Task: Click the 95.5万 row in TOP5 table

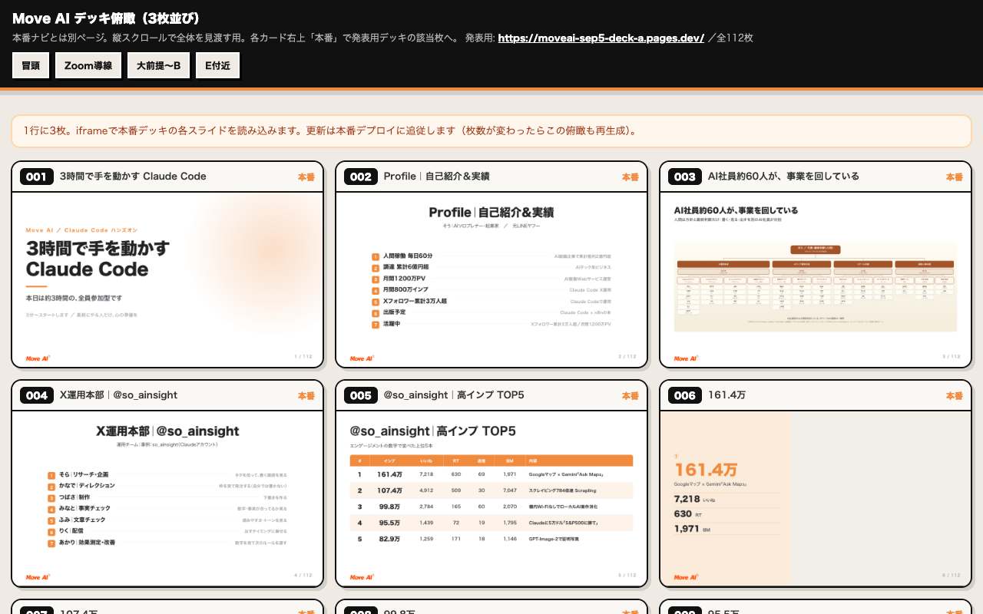Action: tap(491, 523)
